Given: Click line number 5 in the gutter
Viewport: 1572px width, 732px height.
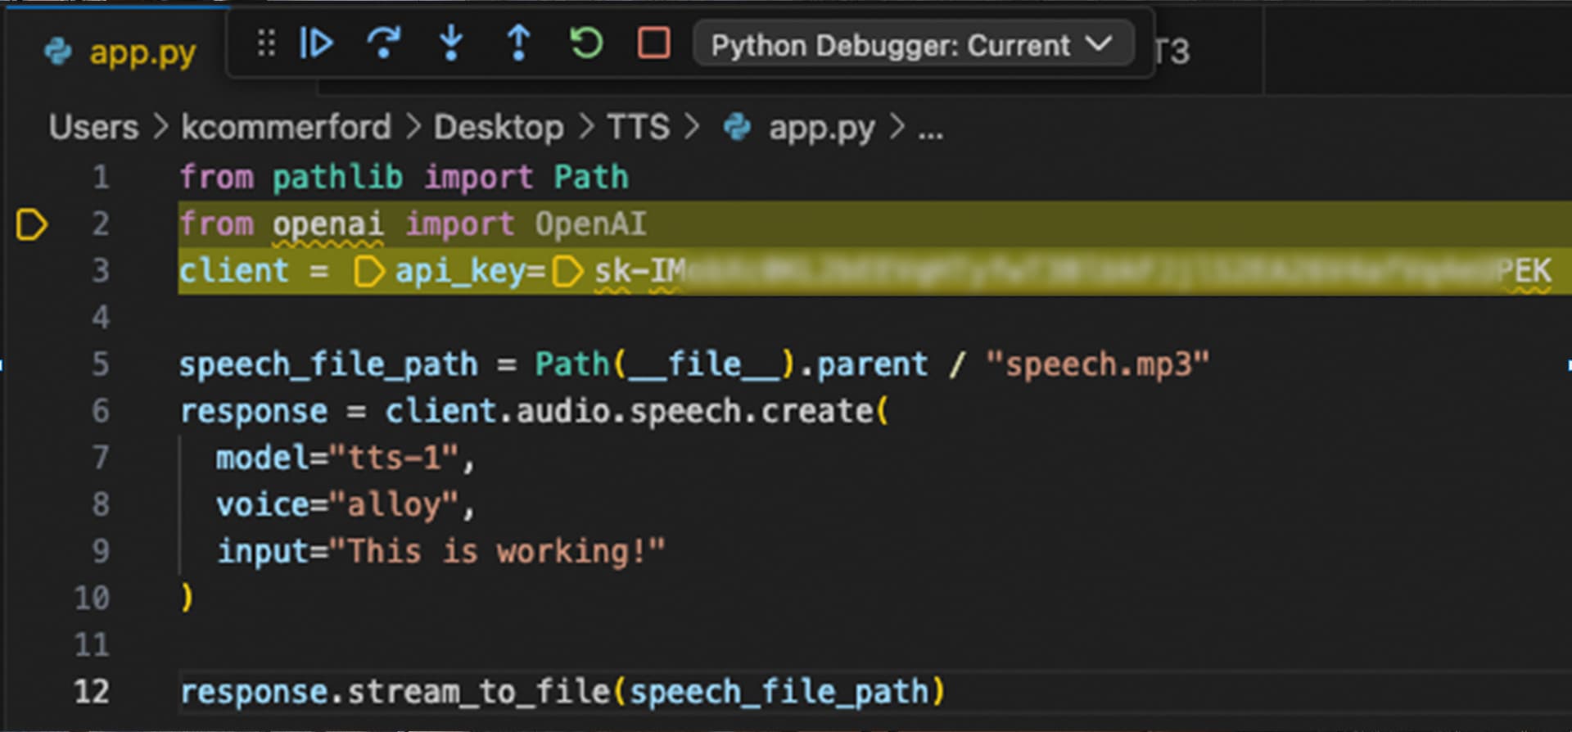Looking at the screenshot, I should coord(100,364).
